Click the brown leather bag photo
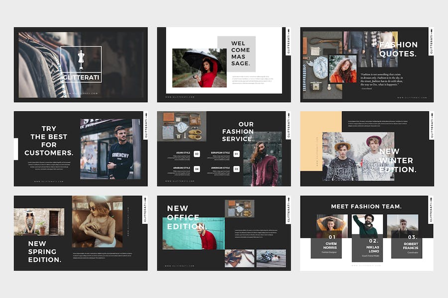Image resolution: width=448 pixels, height=298 pixels. [239, 258]
